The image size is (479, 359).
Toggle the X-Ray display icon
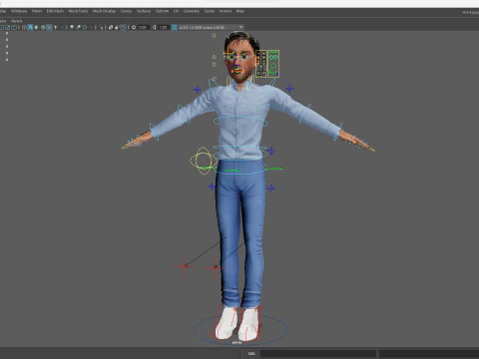click(x=110, y=27)
